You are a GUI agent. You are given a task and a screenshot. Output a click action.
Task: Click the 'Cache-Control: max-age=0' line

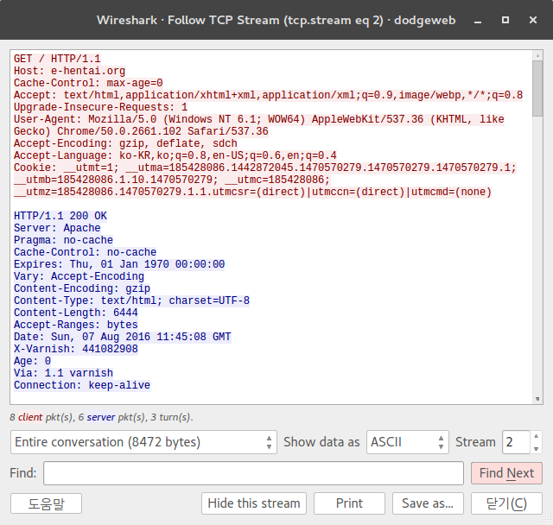(88, 83)
